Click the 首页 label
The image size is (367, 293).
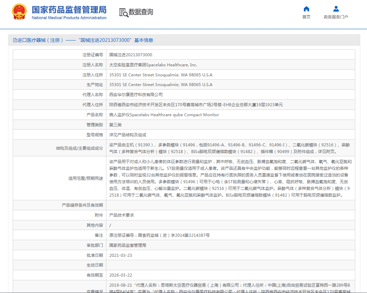pyautogui.click(x=306, y=17)
